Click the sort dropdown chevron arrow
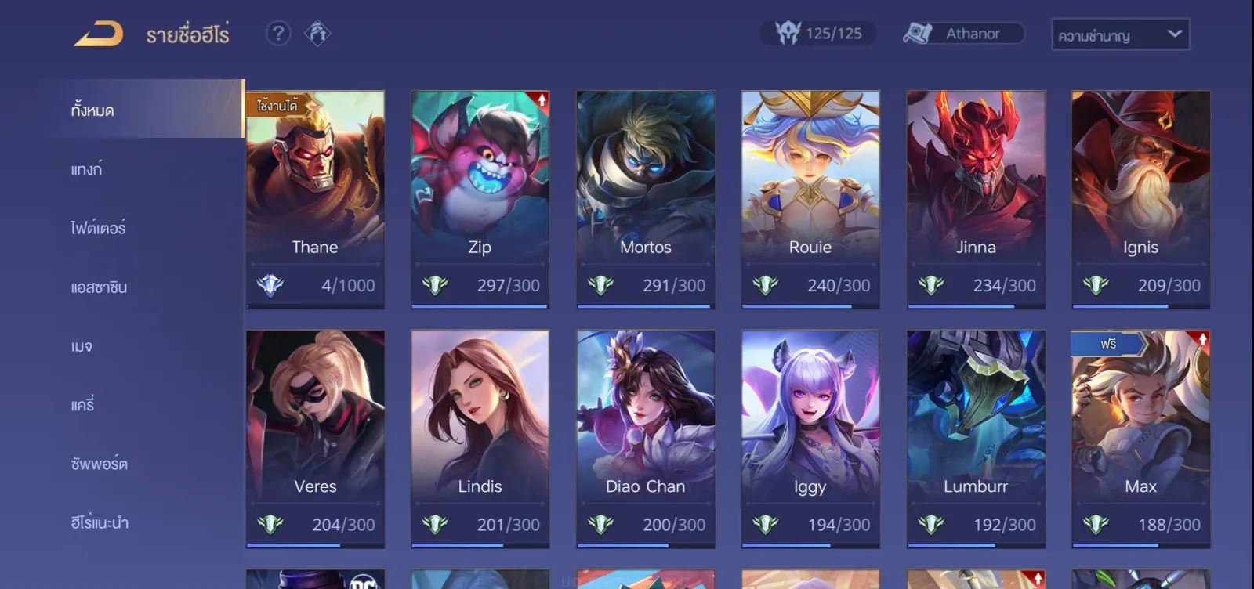This screenshot has width=1254, height=589. 1174,34
